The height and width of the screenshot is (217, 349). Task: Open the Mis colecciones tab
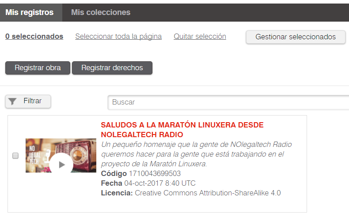point(101,12)
